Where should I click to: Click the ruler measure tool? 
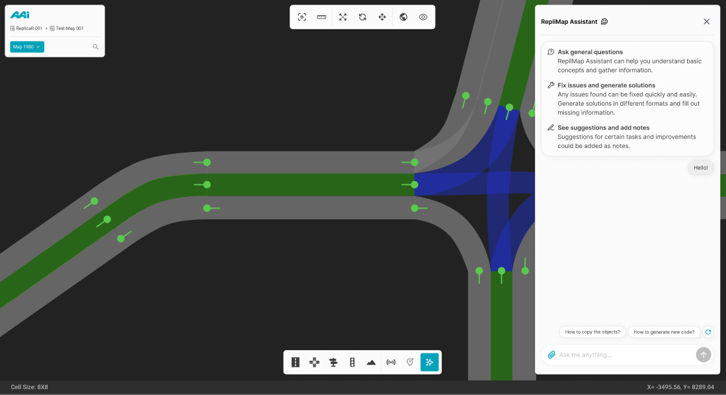pos(321,17)
